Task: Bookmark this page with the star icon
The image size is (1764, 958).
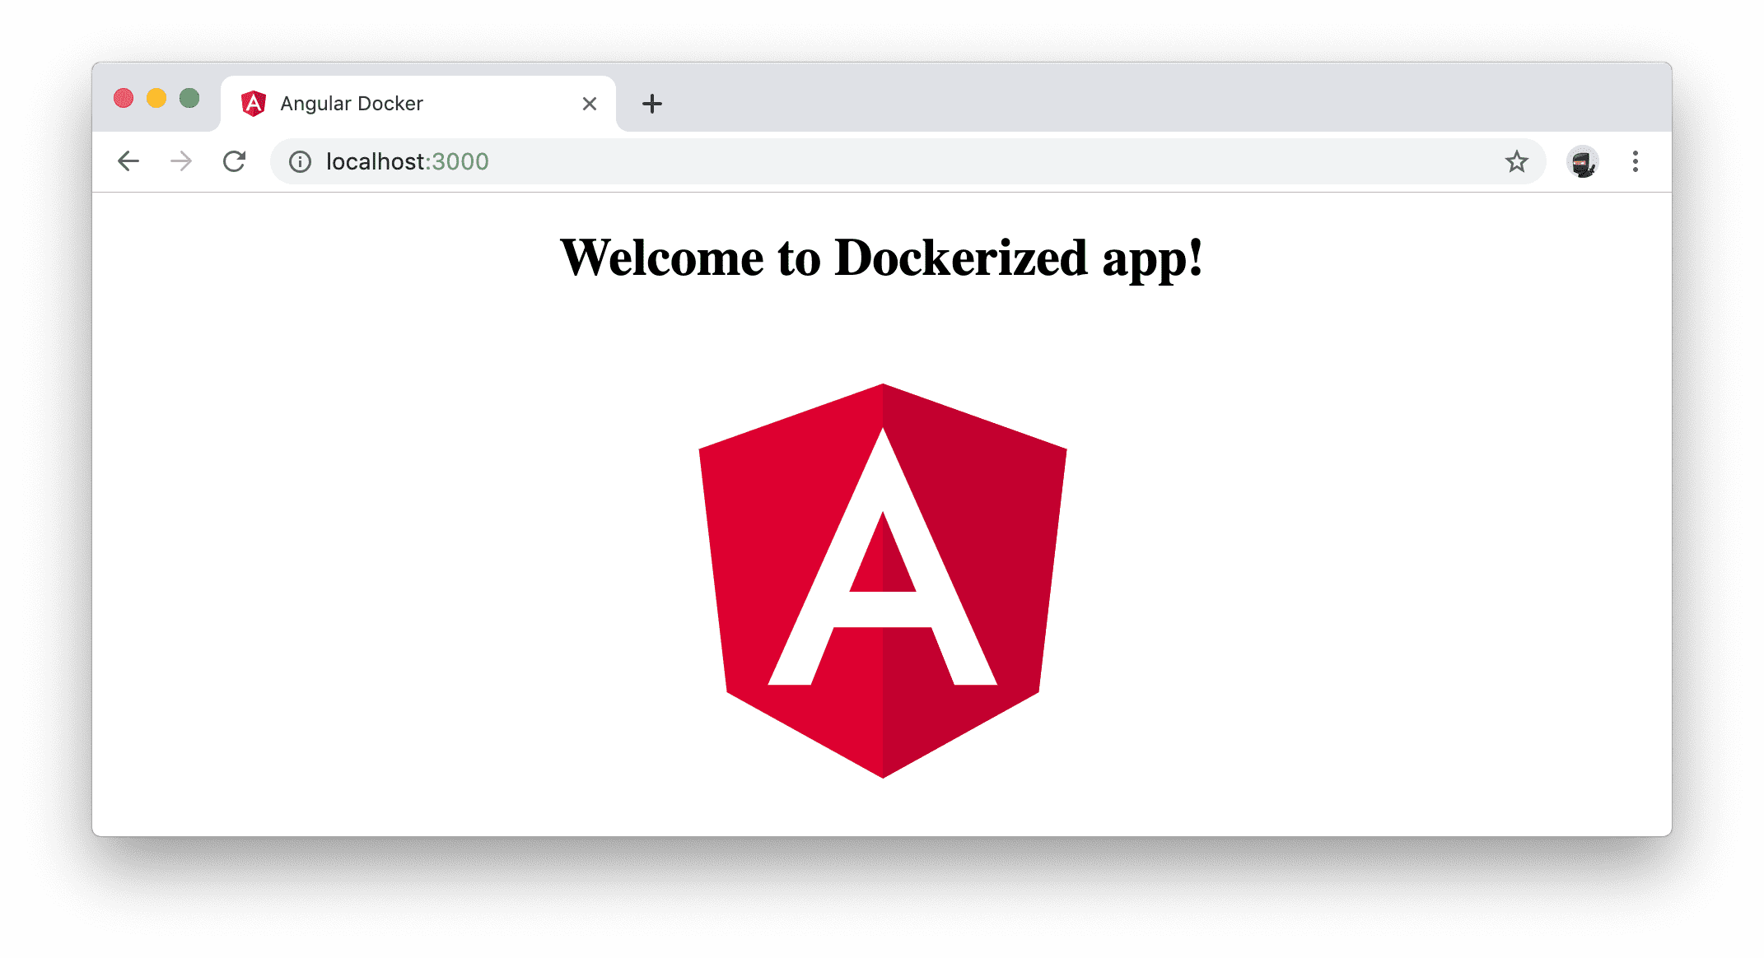Action: tap(1516, 161)
